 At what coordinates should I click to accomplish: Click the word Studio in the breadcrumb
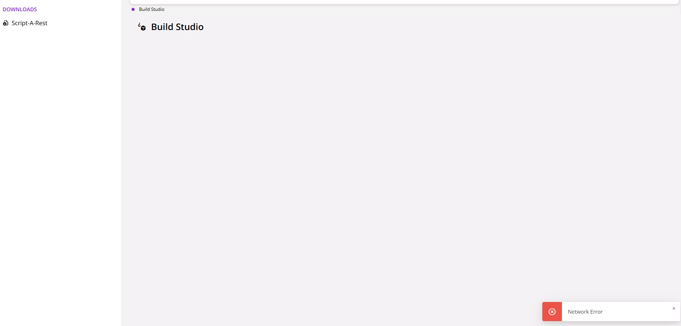(158, 9)
